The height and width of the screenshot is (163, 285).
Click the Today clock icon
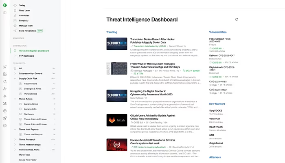pyautogui.click(x=15, y=5)
